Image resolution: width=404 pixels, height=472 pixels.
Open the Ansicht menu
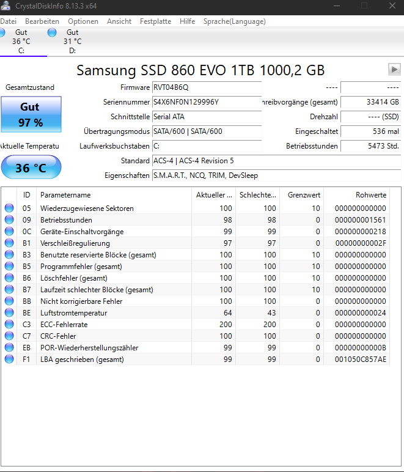tap(119, 21)
